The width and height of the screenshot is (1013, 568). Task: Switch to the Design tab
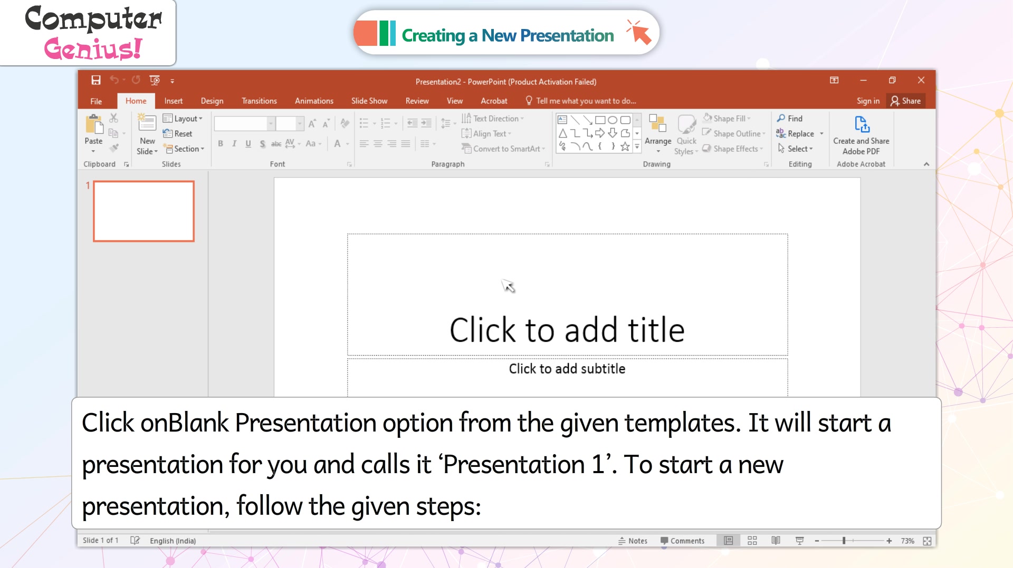coord(212,101)
